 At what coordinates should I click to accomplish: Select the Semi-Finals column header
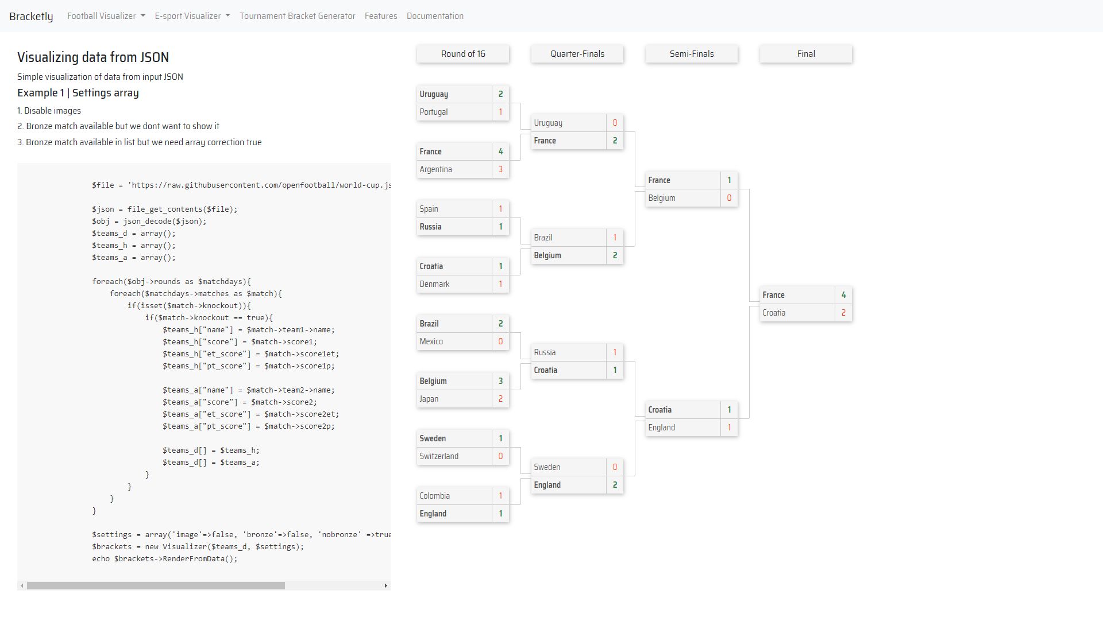[x=691, y=54]
